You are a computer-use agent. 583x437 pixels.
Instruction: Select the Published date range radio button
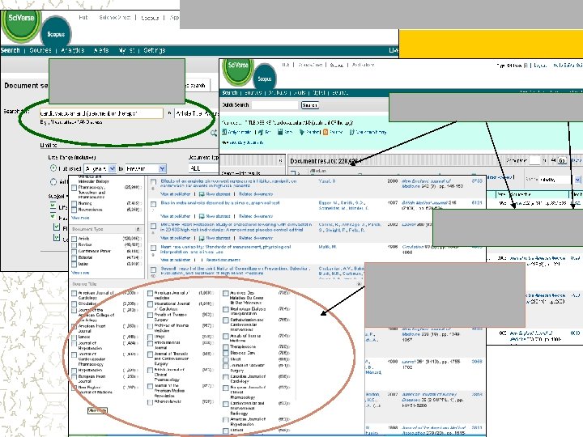point(53,168)
